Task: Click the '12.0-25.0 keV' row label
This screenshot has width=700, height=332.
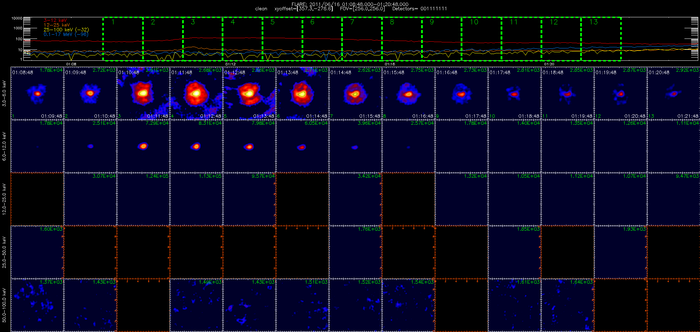Action: pos(4,199)
